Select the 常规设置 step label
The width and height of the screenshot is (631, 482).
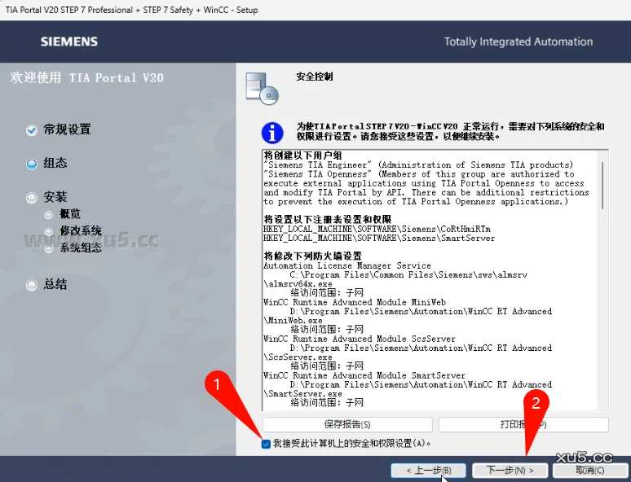[67, 129]
